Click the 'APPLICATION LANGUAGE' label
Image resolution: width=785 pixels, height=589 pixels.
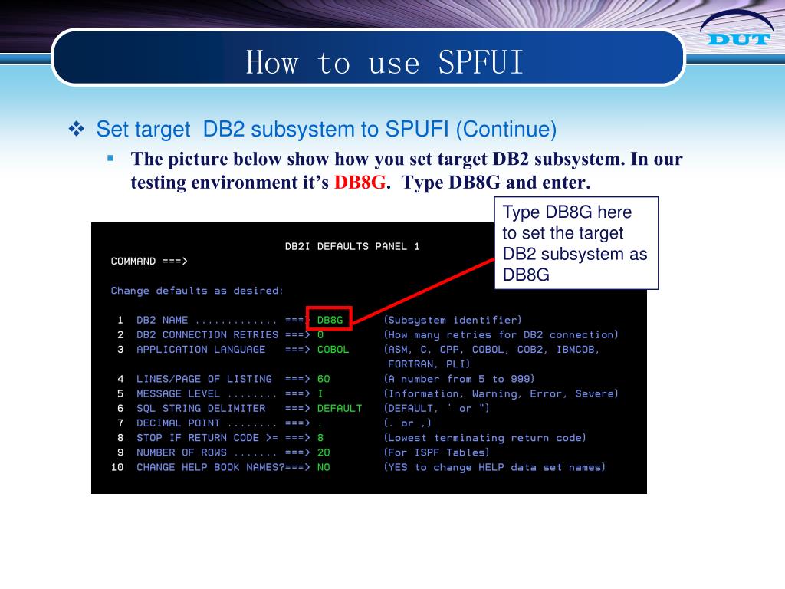(x=201, y=349)
